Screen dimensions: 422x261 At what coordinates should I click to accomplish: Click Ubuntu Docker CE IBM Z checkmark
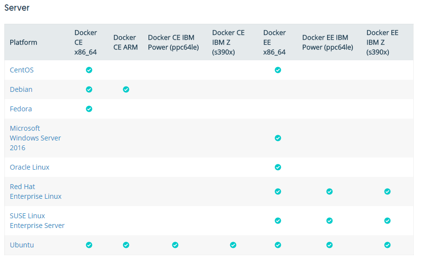point(233,245)
